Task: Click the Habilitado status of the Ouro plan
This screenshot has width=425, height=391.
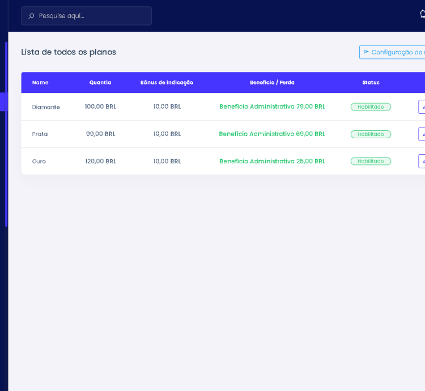Action: click(371, 161)
